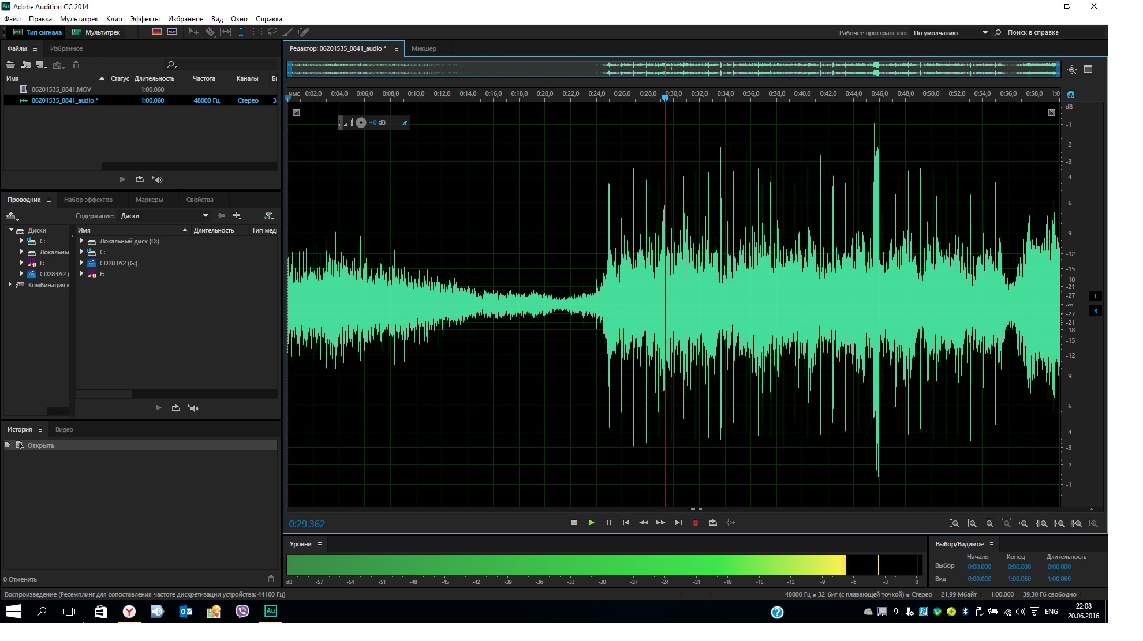Pin the HUD volume overlay
The height and width of the screenshot is (641, 1143).
pos(404,123)
